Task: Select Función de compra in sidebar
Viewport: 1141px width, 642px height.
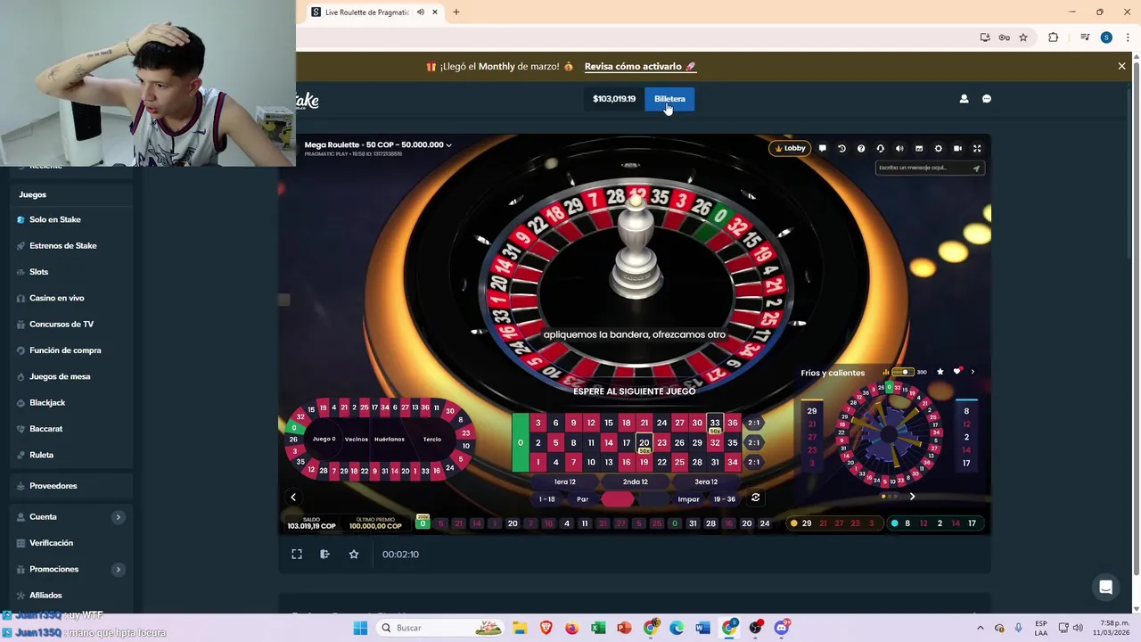Action: (65, 350)
